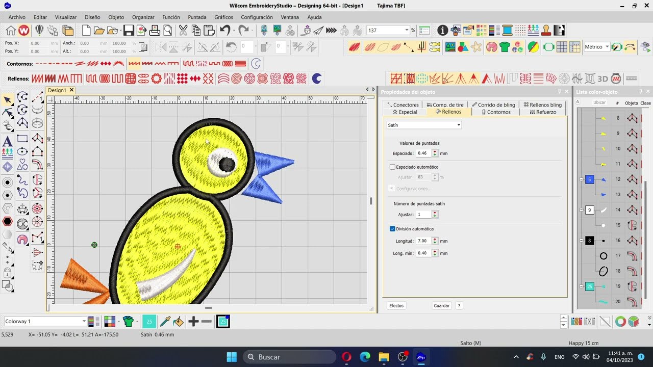
Task: Click the Undo arrow icon
Action: point(225,31)
